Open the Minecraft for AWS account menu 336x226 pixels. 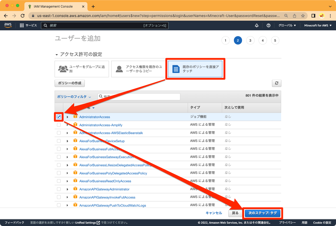tap(318, 25)
